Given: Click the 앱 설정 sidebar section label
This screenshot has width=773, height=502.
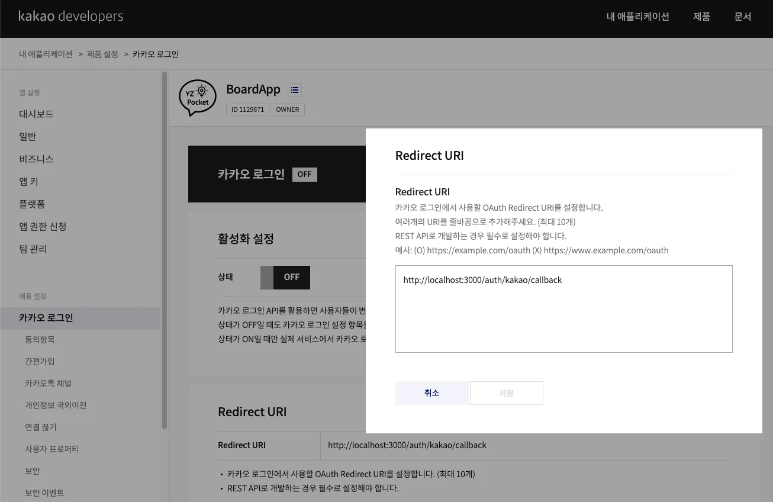Looking at the screenshot, I should [30, 93].
